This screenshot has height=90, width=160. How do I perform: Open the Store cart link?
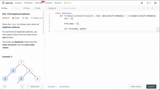coord(68,3)
